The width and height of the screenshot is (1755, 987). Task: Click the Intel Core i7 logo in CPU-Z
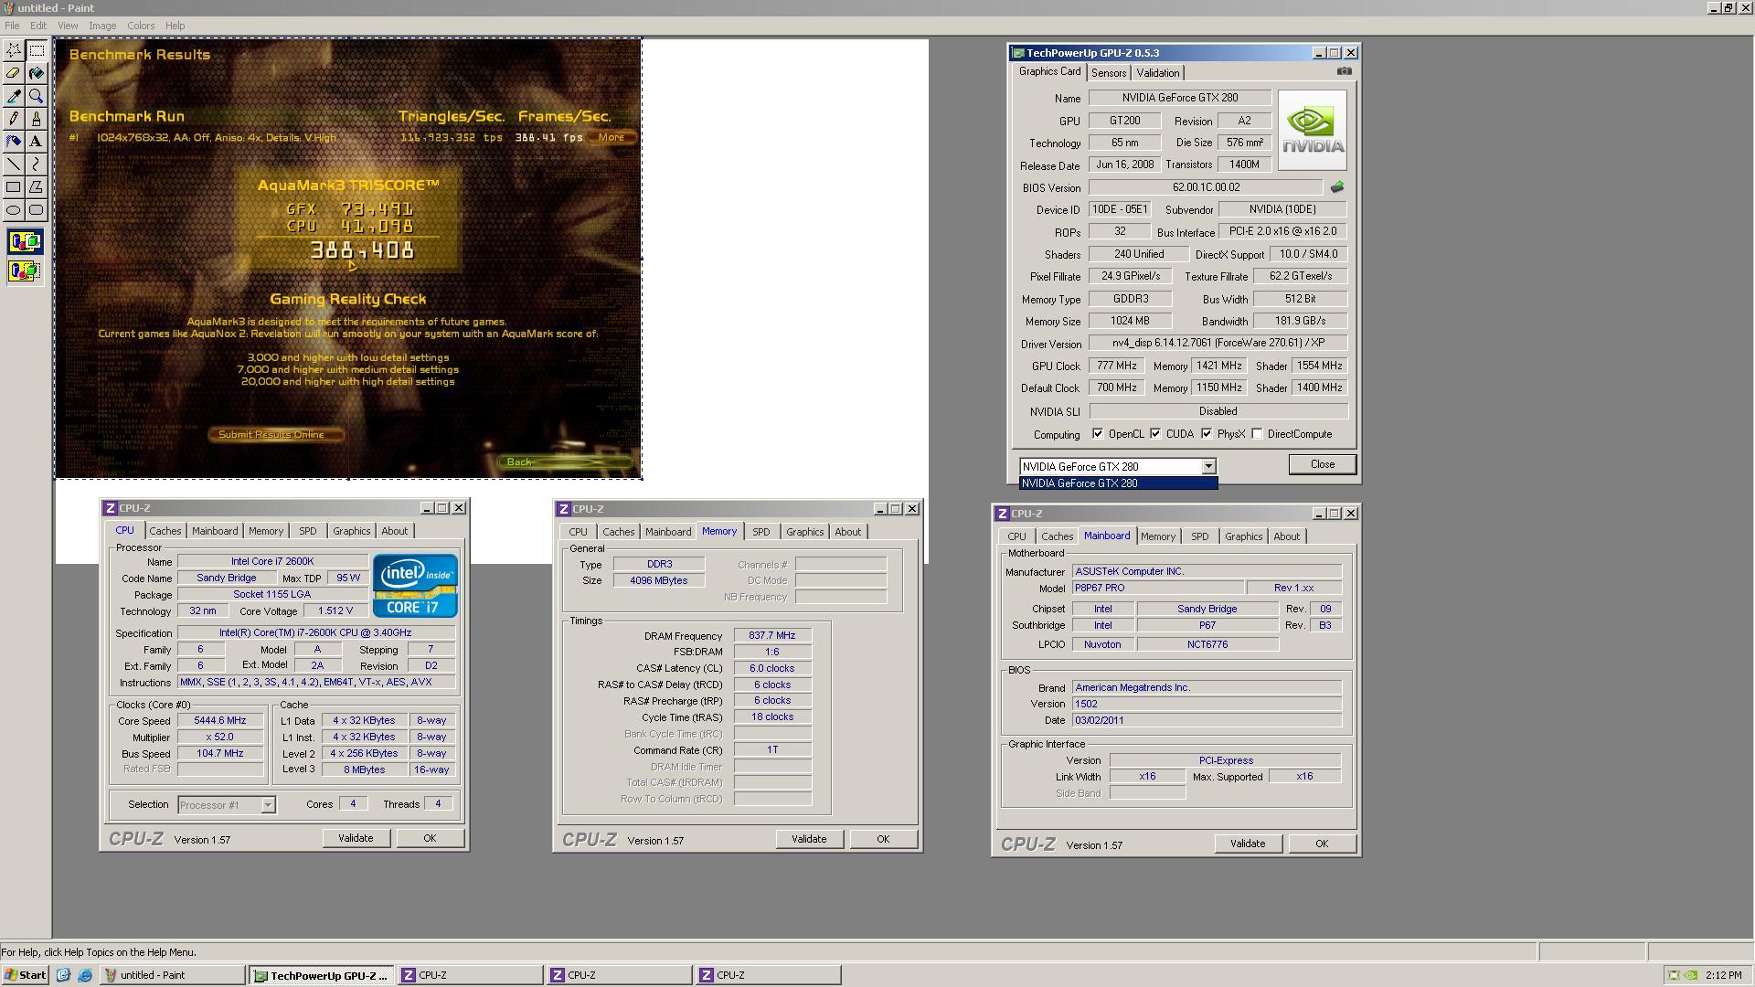coord(415,586)
